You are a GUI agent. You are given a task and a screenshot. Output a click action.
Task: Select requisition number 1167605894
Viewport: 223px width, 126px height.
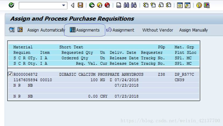tap(26, 80)
